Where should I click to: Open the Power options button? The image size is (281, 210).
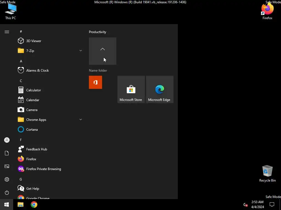pos(7,192)
